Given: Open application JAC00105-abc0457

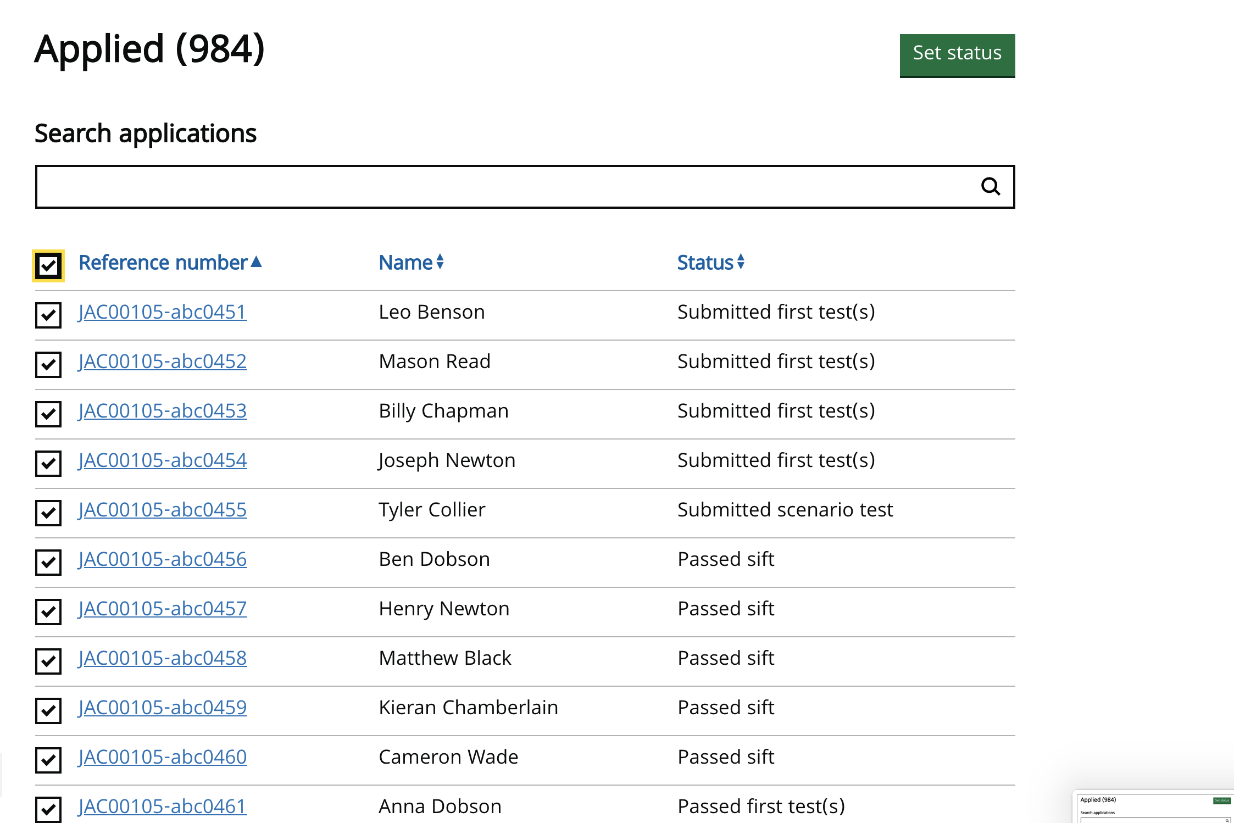Looking at the screenshot, I should point(163,609).
